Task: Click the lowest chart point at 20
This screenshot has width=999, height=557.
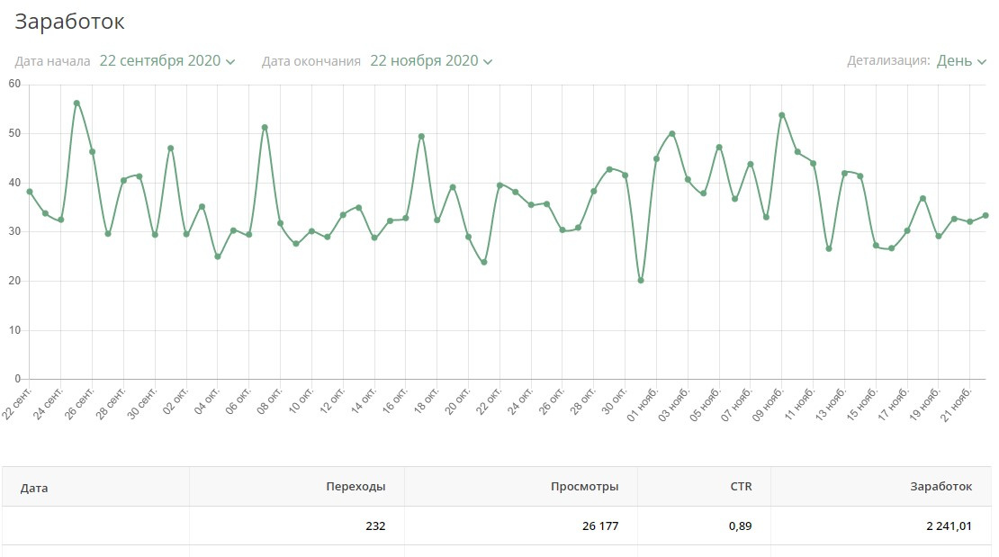Action: tap(641, 281)
